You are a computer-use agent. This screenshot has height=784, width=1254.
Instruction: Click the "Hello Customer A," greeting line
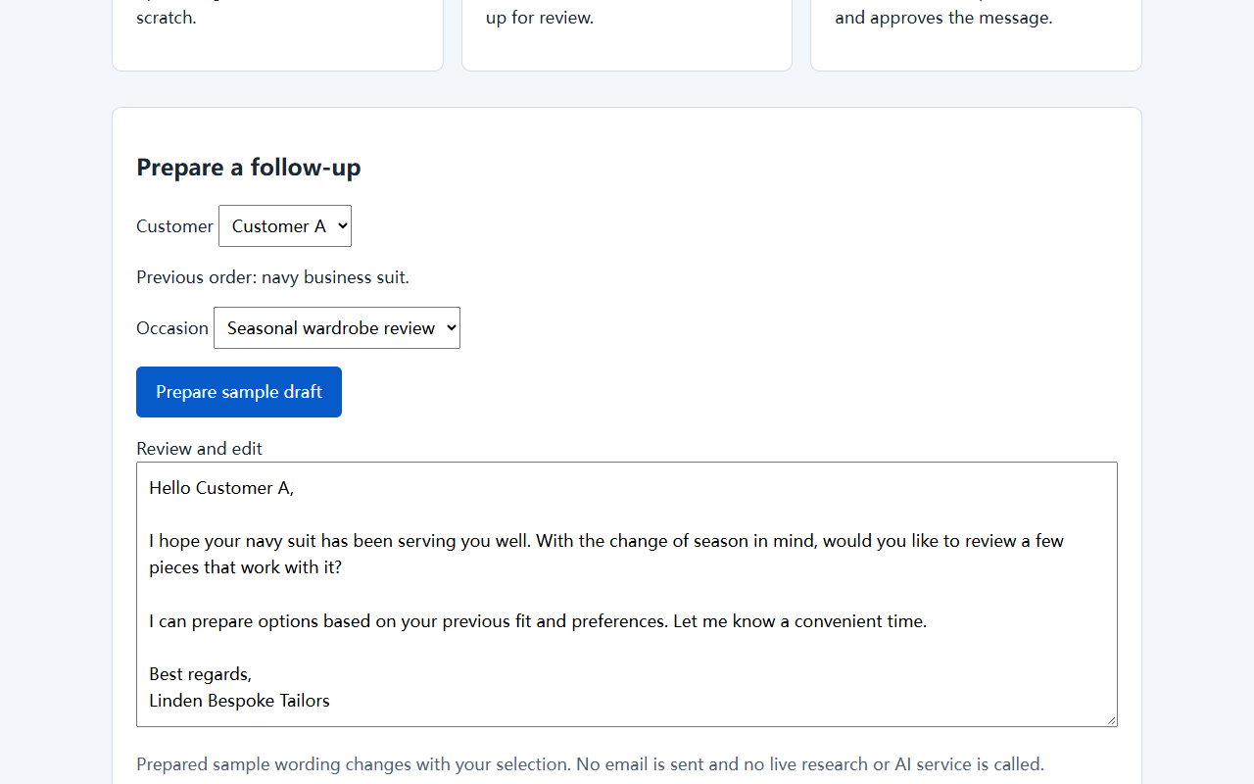point(221,488)
